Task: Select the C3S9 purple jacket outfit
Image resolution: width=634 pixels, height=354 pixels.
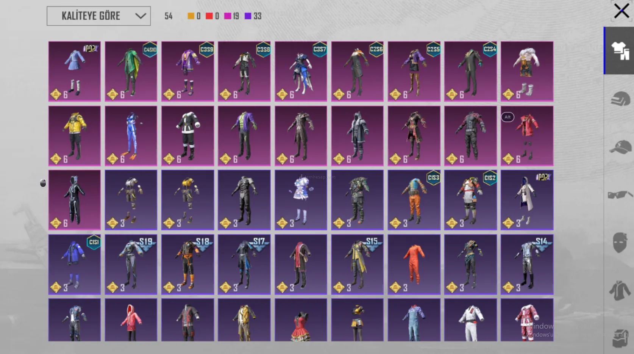Action: pyautogui.click(x=187, y=71)
